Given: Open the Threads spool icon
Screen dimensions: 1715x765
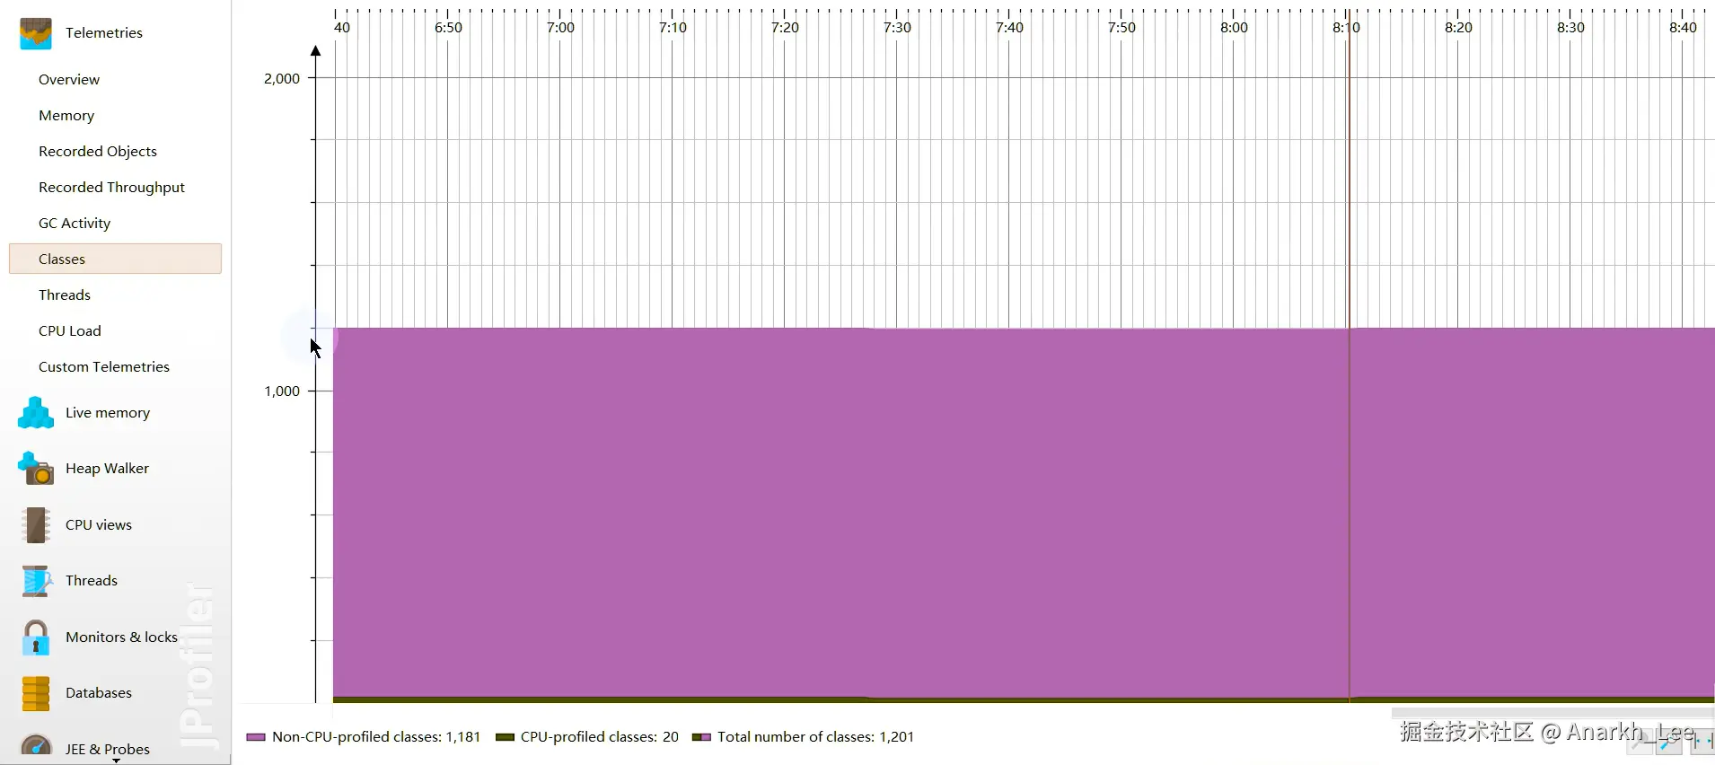Looking at the screenshot, I should (x=36, y=581).
